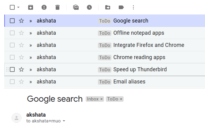Tick the checkbox for Speed up Thunderbird
This screenshot has height=134, width=205.
point(12,69)
